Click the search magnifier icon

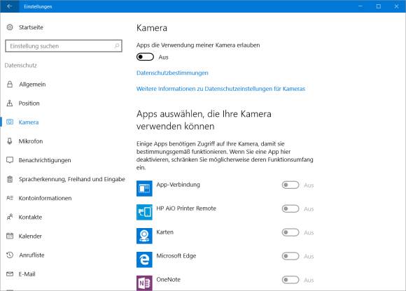pyautogui.click(x=116, y=46)
